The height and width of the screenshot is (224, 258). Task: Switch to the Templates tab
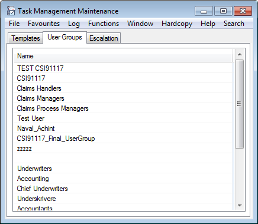[25, 38]
